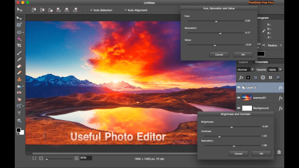Hide Layer 2 using eye icon
Screen dimensions: 299x168
click(x=239, y=87)
